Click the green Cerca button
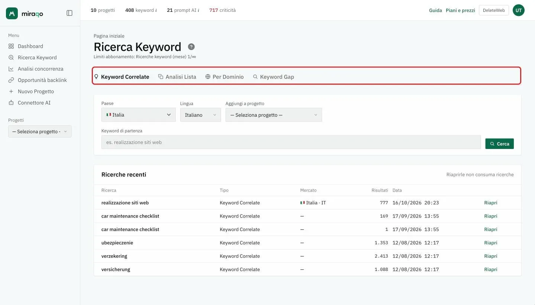 click(500, 144)
